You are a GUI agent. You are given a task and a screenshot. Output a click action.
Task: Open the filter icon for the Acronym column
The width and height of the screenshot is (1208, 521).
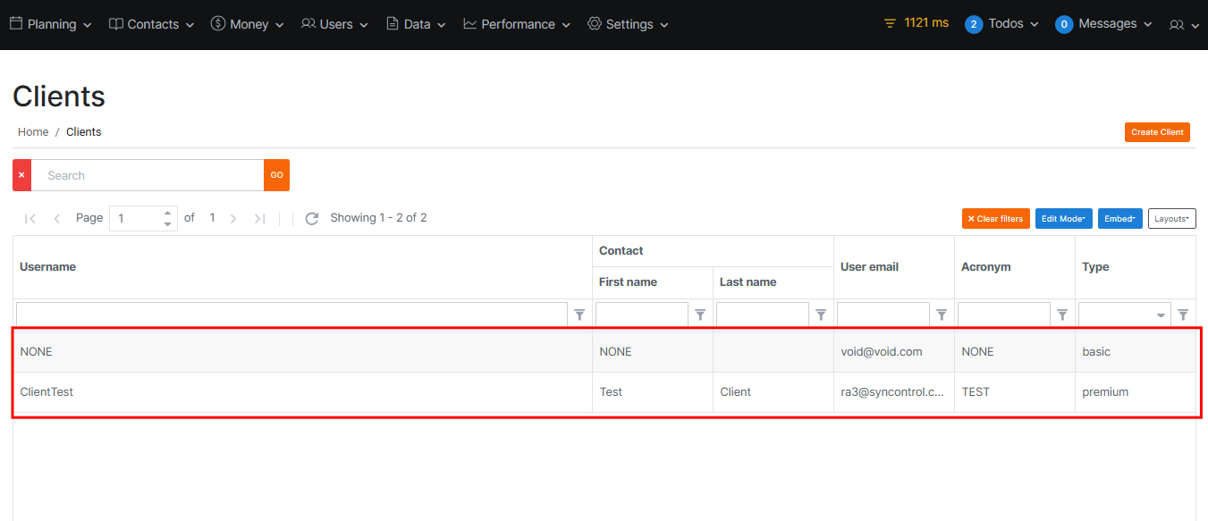point(1062,315)
